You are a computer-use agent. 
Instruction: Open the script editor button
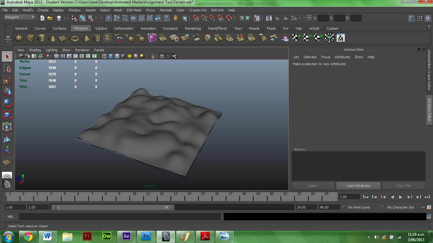pos(429,217)
